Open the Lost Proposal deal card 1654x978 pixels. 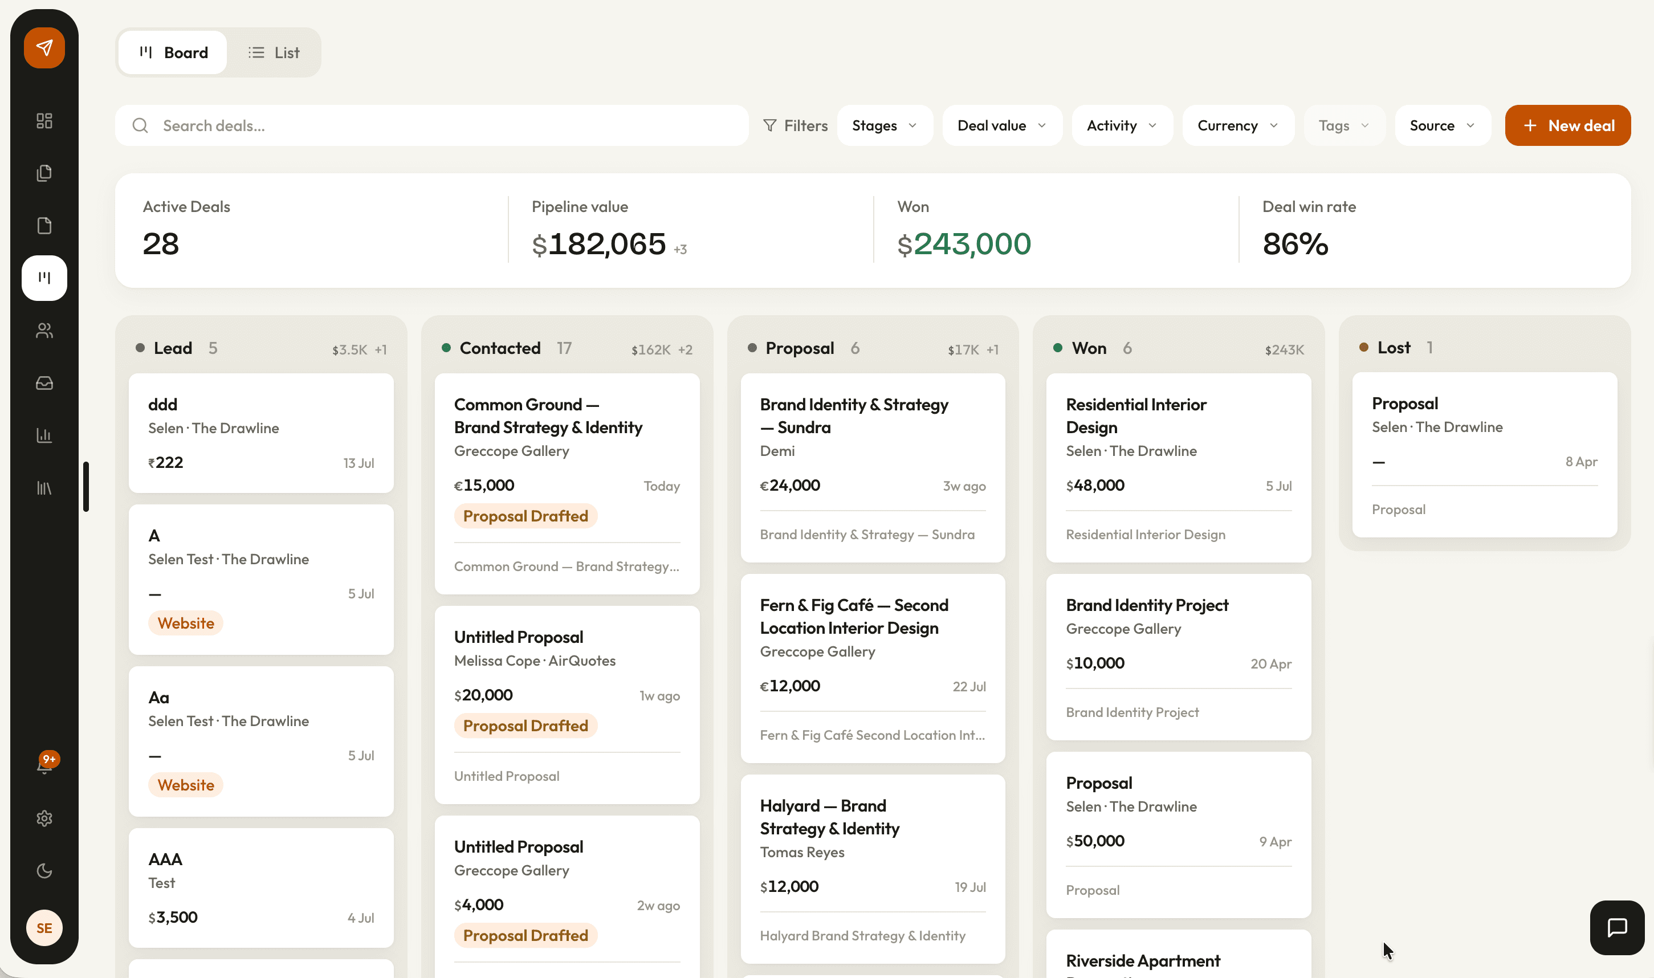1484,455
